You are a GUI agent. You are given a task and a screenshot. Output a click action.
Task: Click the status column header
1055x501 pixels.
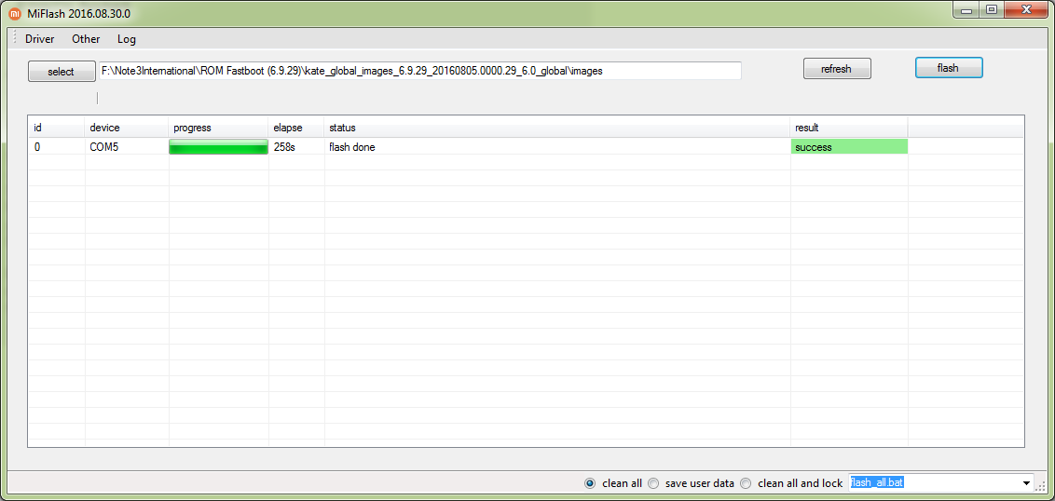(557, 127)
